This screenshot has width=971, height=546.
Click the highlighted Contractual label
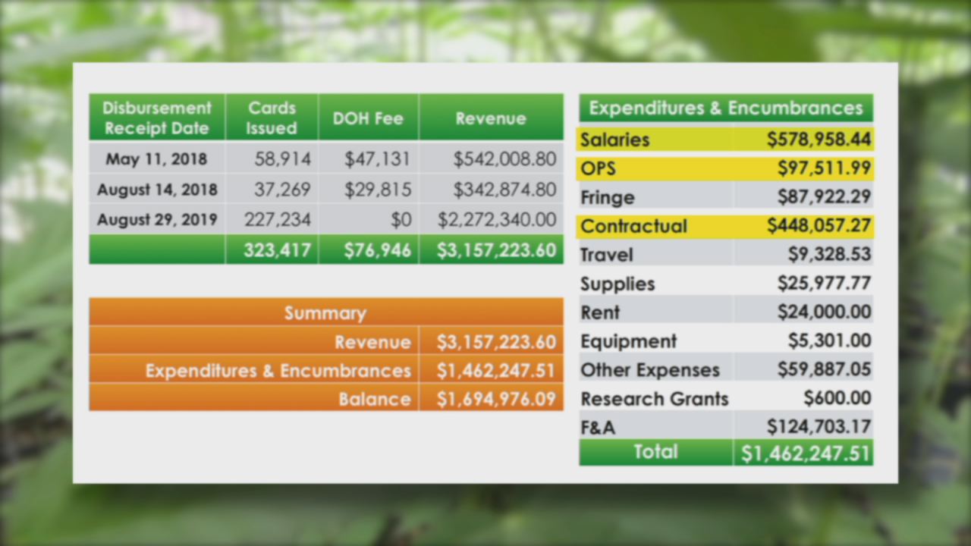633,226
